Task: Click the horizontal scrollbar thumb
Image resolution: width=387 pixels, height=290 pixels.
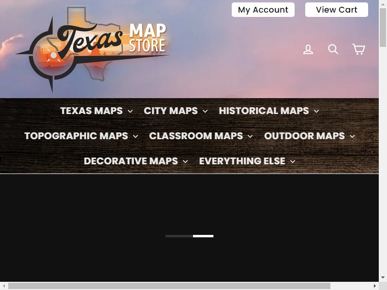Action: click(x=169, y=286)
